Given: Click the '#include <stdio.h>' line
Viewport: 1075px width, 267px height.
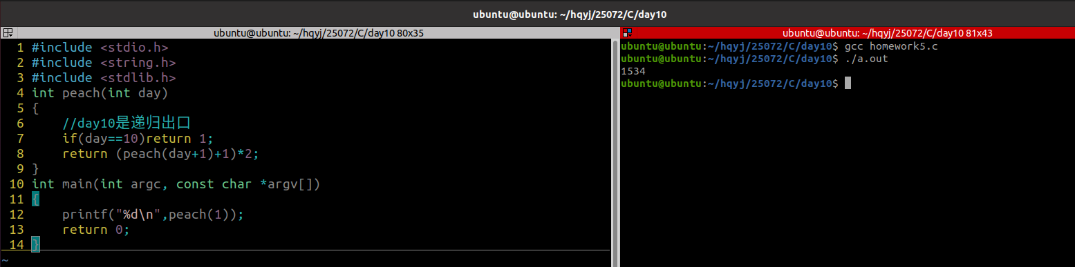Looking at the screenshot, I should point(100,48).
